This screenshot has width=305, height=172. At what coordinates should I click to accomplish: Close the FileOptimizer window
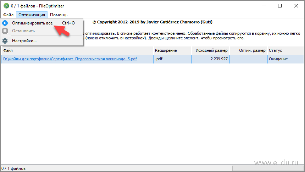(296, 6)
